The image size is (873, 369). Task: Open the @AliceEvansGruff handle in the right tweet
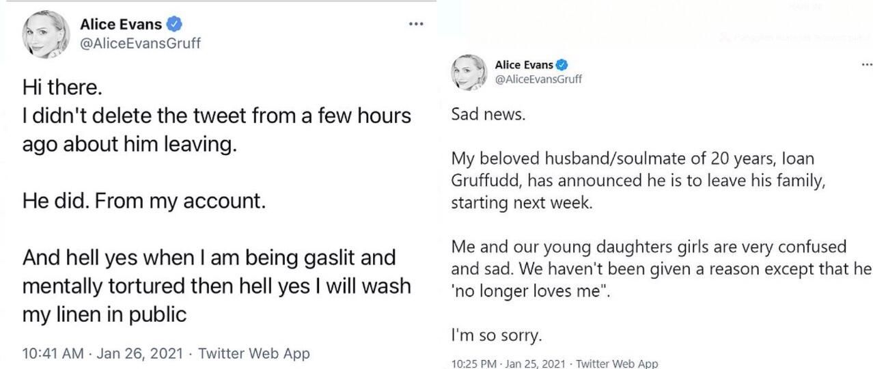(x=538, y=79)
